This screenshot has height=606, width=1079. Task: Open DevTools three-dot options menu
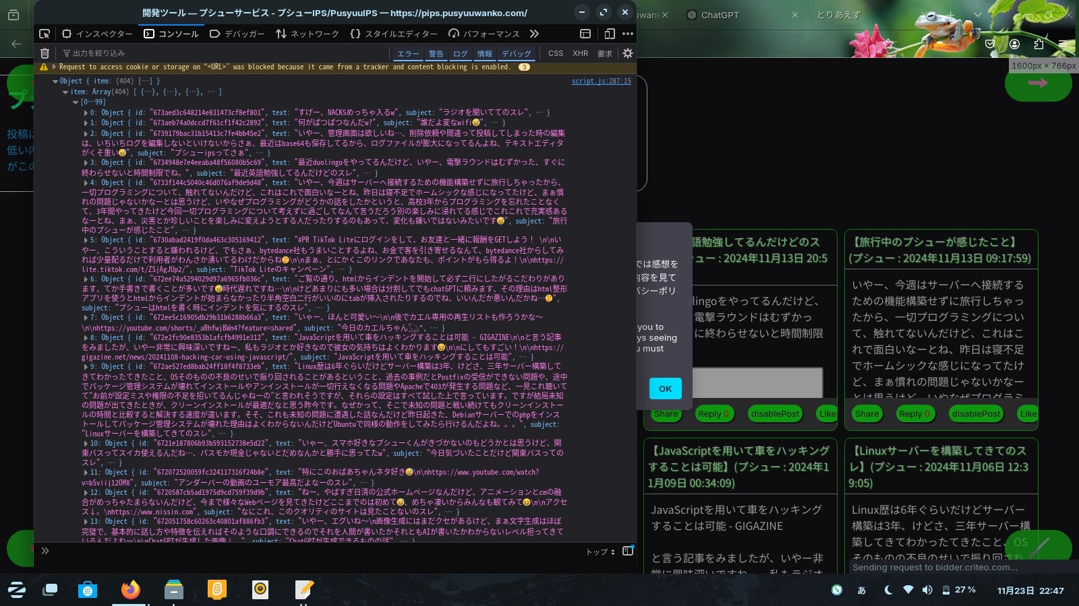point(628,34)
